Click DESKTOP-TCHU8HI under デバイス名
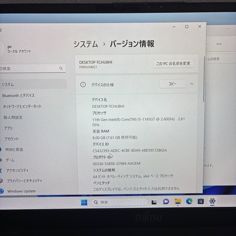Image resolution: width=236 pixels, height=236 pixels. [108, 106]
